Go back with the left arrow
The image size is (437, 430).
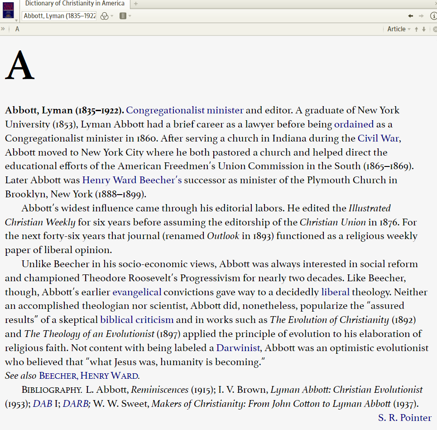(x=411, y=16)
